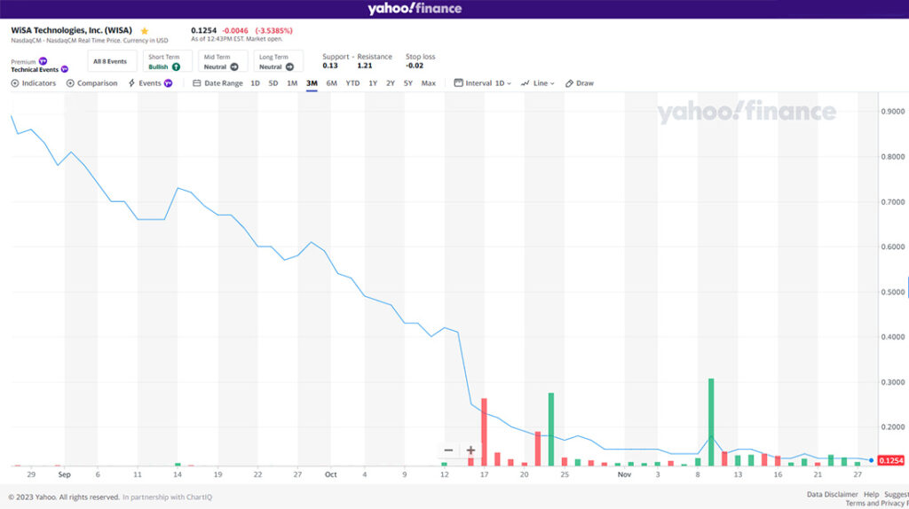Click the header price 0.1254
Viewport: 909px width, 509px height.
(204, 31)
